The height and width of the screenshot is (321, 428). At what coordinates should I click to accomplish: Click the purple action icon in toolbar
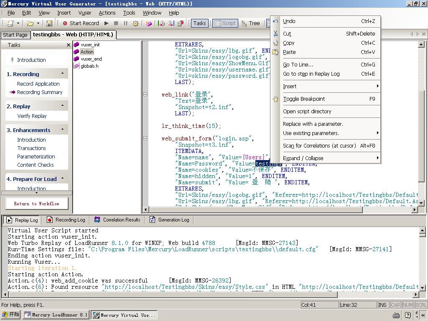click(x=149, y=23)
